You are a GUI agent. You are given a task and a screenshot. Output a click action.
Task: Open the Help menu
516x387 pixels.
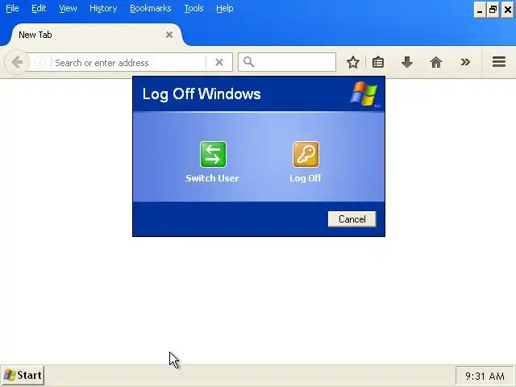pyautogui.click(x=225, y=8)
